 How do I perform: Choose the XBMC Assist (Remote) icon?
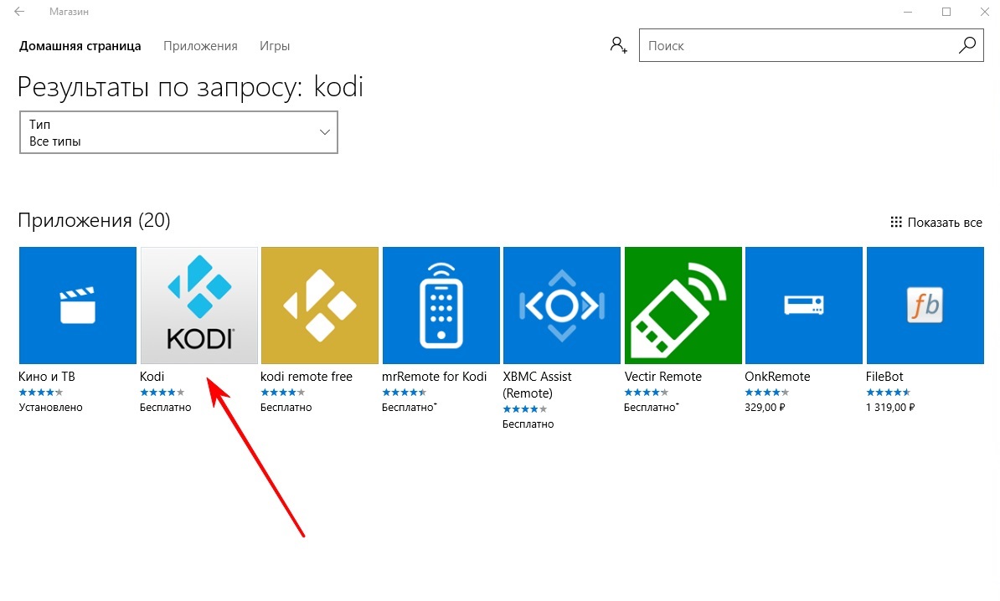coord(562,306)
